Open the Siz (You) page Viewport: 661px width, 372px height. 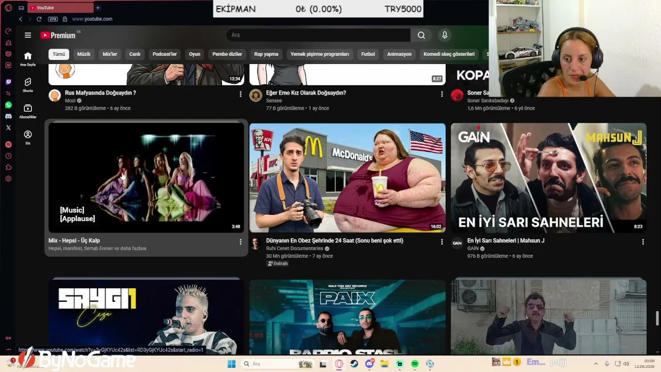[28, 137]
